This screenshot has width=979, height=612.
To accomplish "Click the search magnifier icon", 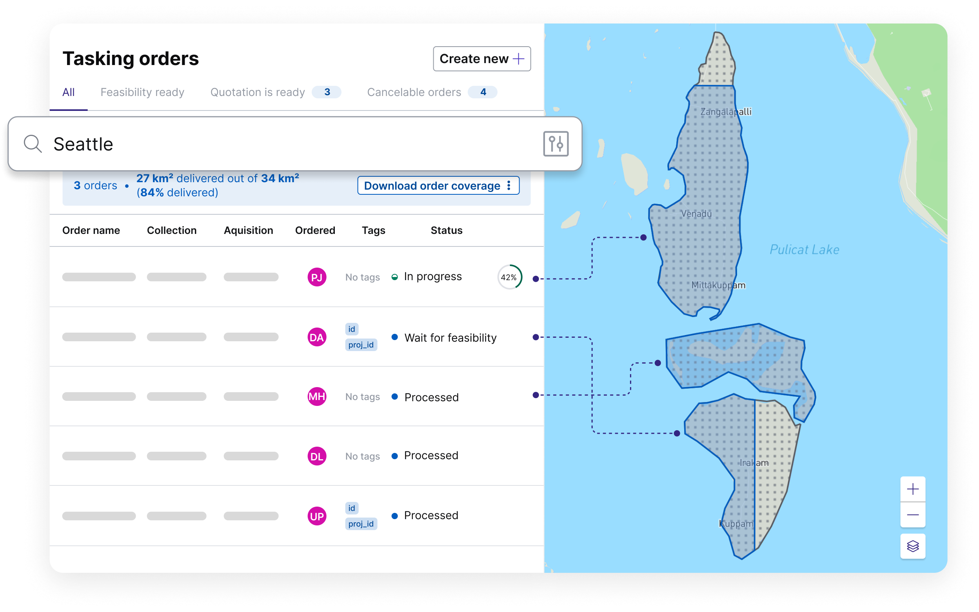I will click(33, 144).
